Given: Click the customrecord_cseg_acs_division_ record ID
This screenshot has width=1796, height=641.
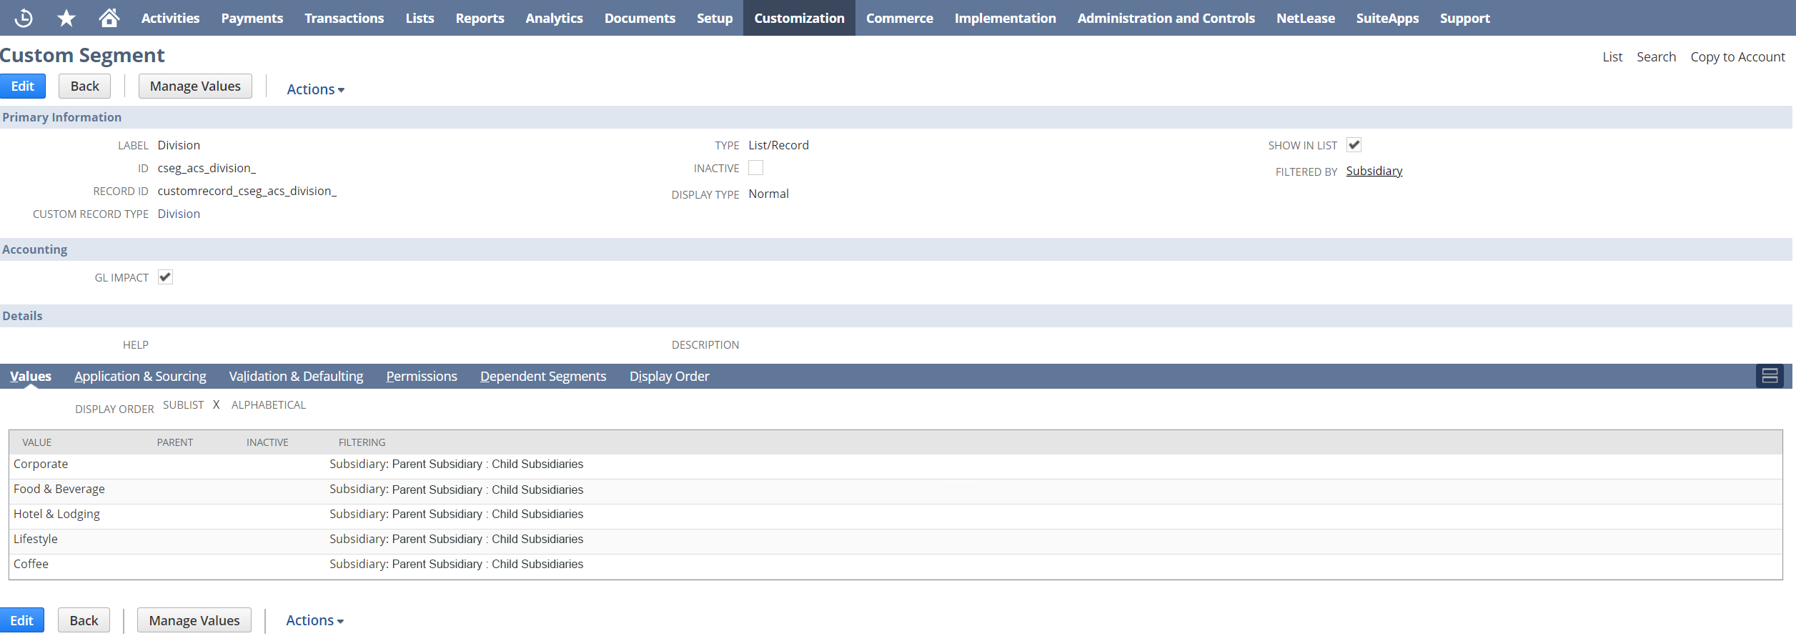Looking at the screenshot, I should pos(247,191).
